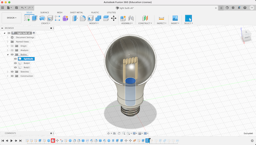Screen dimensions: 256x145
Task: Toggle visibility of light bulb v6 root
Action: [x=9, y=33]
